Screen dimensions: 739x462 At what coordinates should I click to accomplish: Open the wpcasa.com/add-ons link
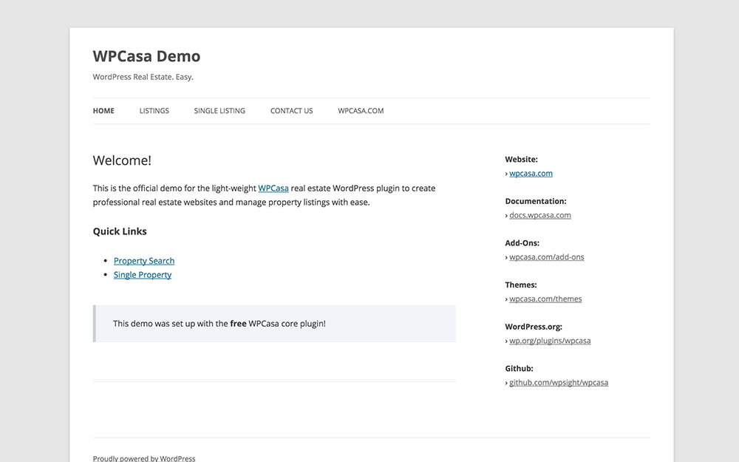pos(547,257)
